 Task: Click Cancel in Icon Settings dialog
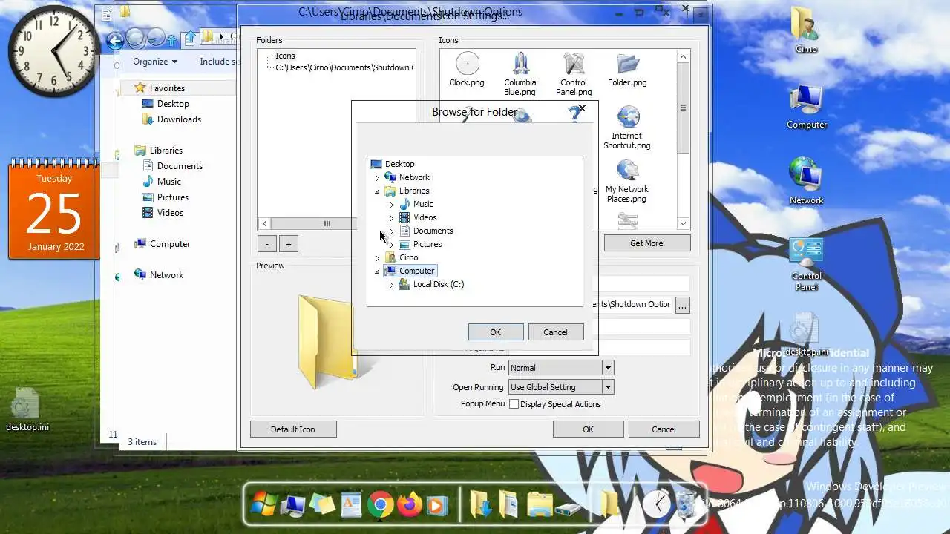[664, 429]
